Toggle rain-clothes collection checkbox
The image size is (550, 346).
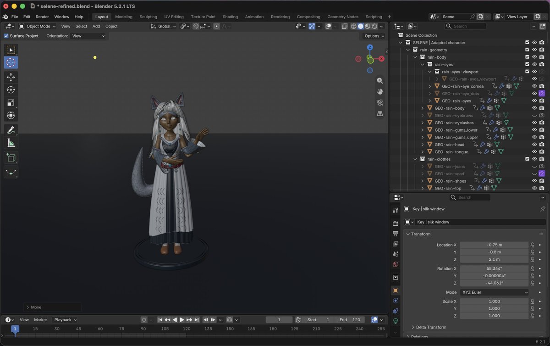click(527, 159)
